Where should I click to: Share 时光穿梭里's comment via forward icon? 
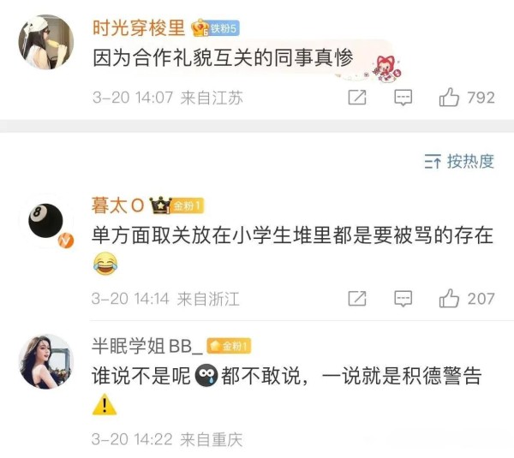[357, 98]
